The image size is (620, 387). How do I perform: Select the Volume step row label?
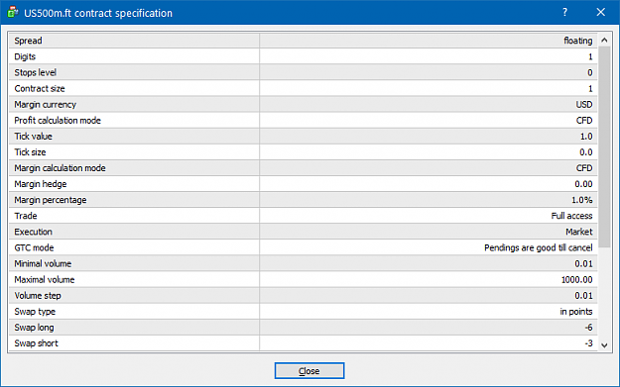[x=38, y=296]
